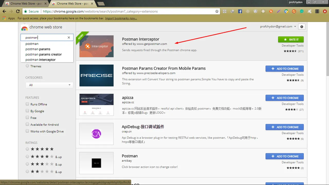Pick the 'postman' search suggestion
This screenshot has width=329, height=185.
tap(47, 44)
